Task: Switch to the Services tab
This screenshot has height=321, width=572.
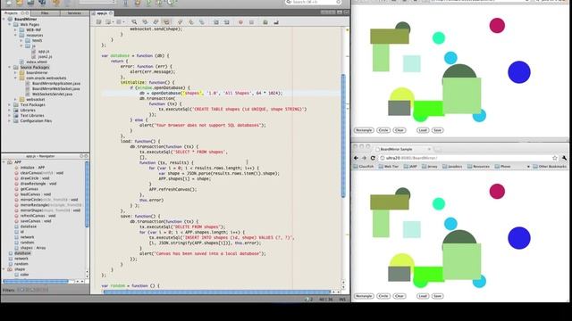Action: pyautogui.click(x=74, y=13)
